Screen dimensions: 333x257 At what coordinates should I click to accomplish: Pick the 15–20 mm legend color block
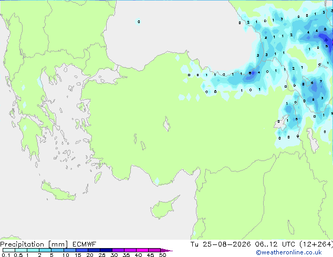[81, 250]
